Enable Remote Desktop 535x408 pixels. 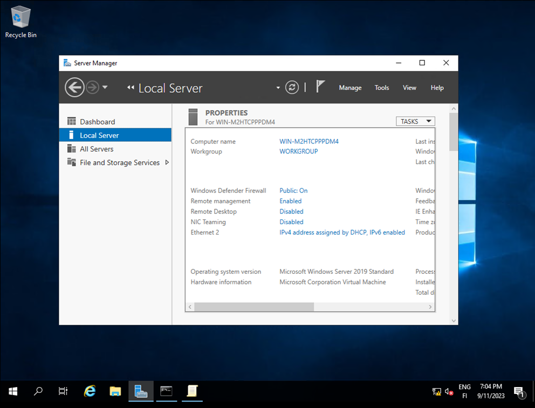(x=291, y=211)
